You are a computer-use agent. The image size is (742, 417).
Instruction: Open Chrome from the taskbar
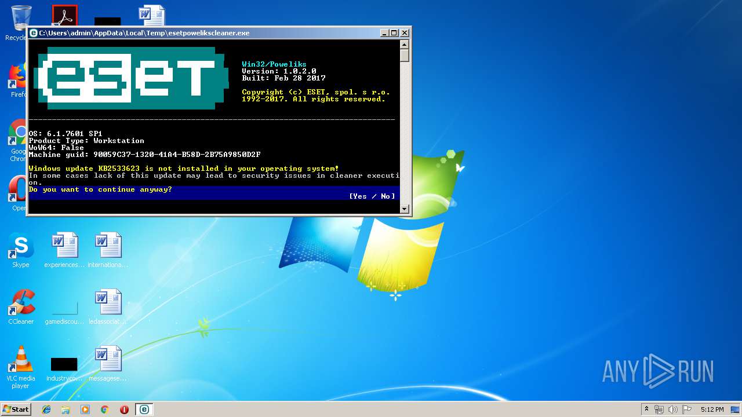point(104,409)
